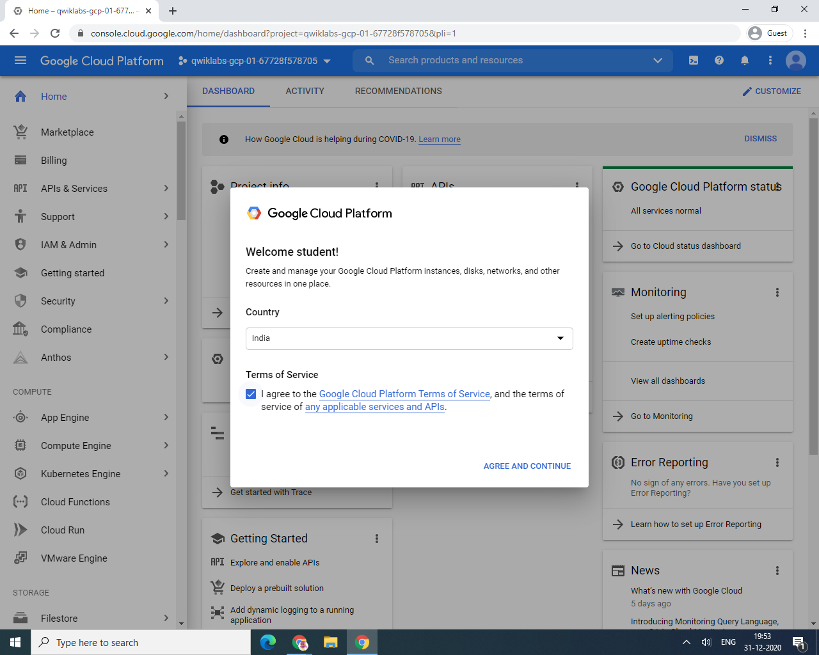Click the Windows Start button
The image size is (819, 655).
coord(15,642)
